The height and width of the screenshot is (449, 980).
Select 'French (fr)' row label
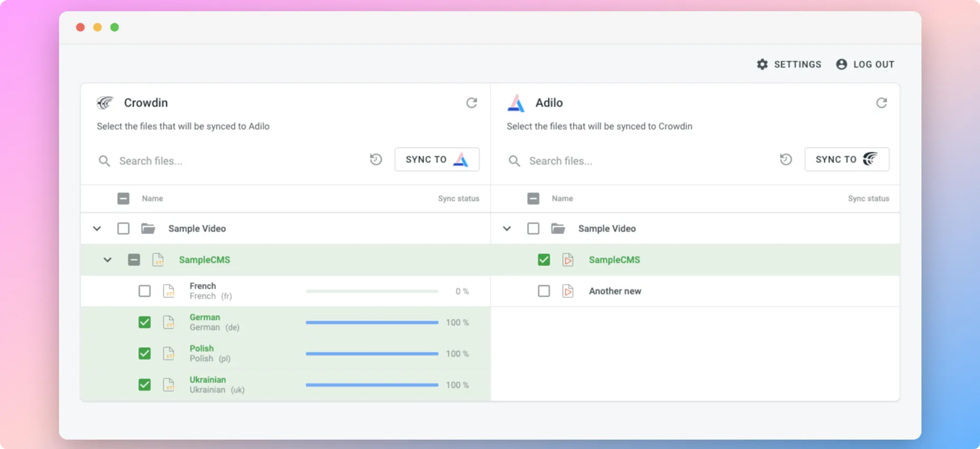[211, 291]
